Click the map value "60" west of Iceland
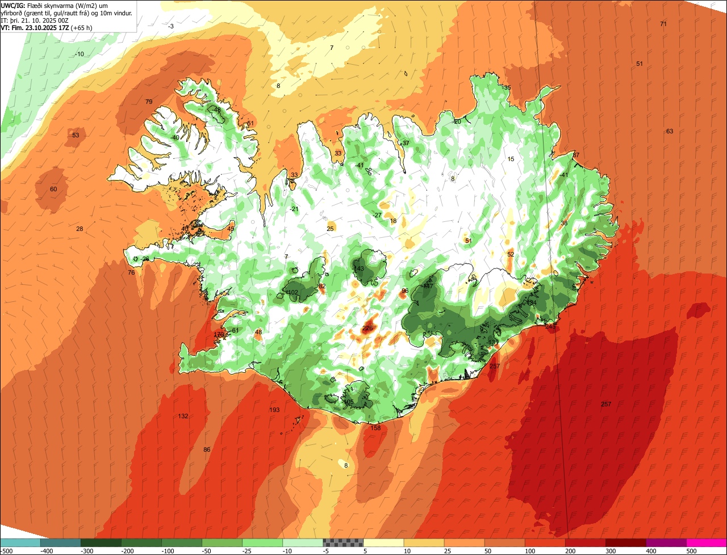This screenshot has width=727, height=555. (x=53, y=190)
